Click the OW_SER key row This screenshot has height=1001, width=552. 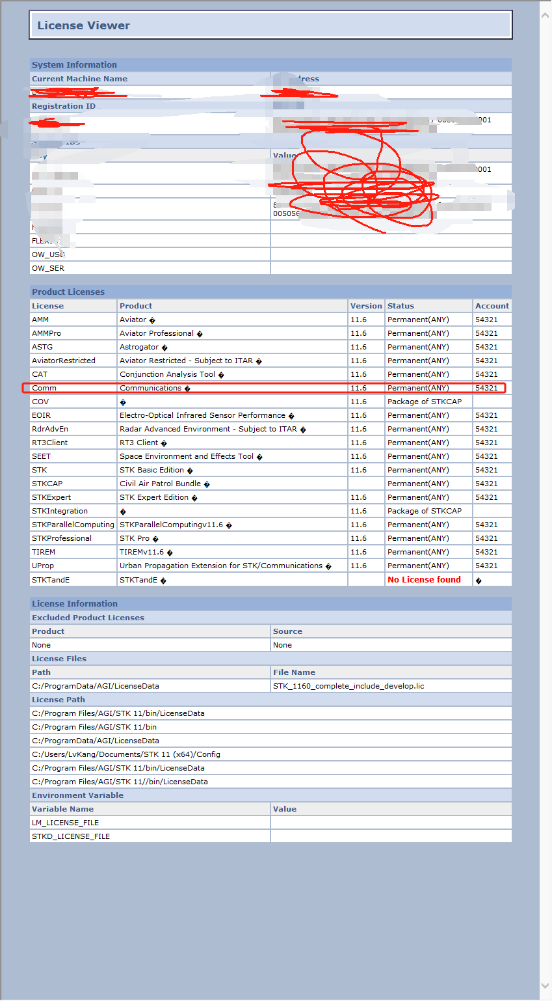(270, 268)
